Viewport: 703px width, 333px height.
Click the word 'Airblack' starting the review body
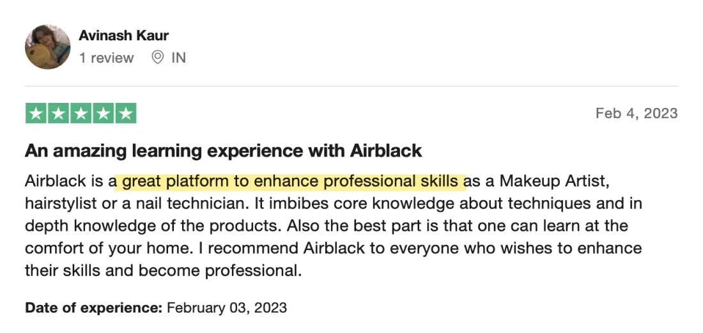tap(56, 182)
